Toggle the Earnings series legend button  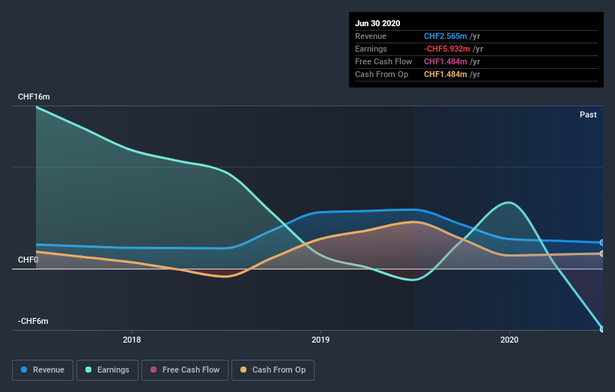click(x=107, y=370)
